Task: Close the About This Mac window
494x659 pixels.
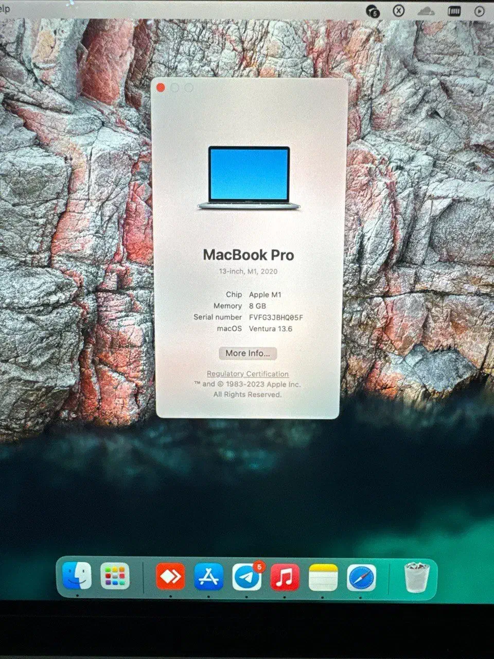Action: pos(161,88)
